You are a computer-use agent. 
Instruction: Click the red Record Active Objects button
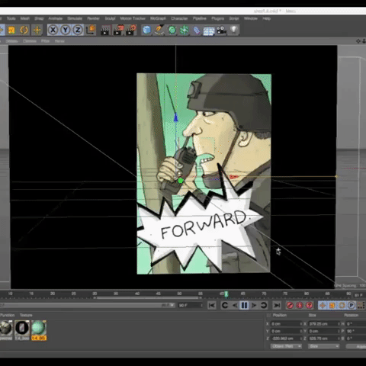[290, 305]
